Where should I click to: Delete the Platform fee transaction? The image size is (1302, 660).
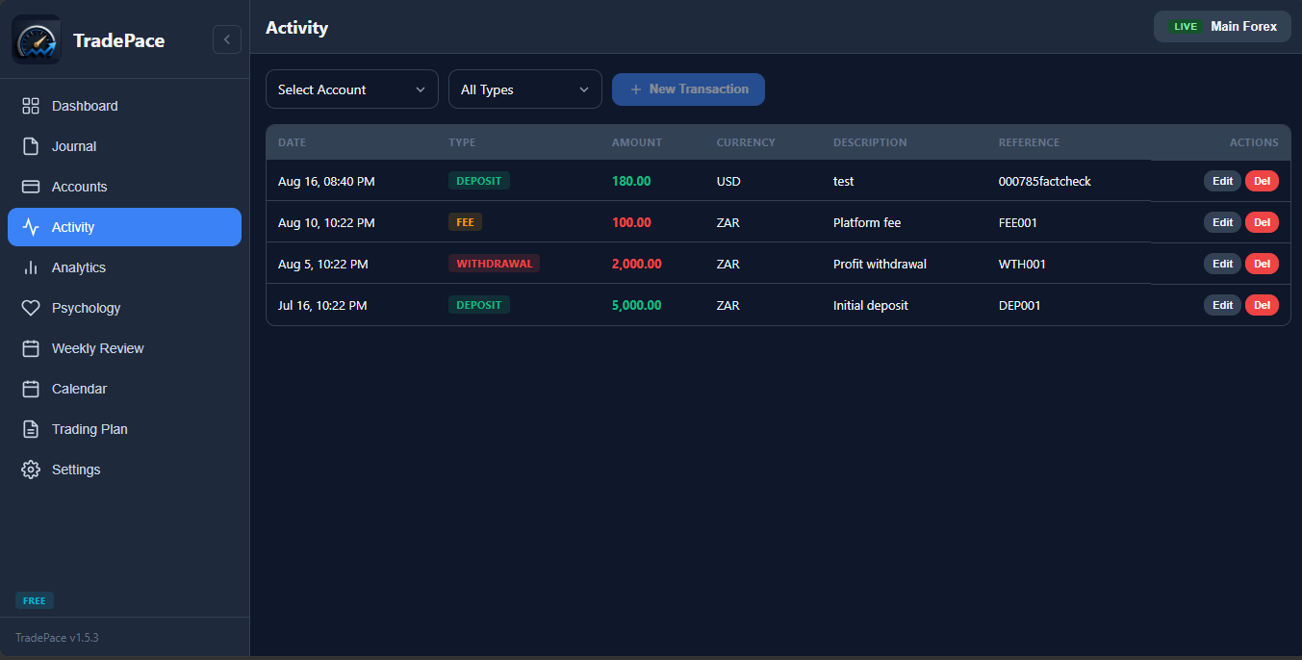1262,222
